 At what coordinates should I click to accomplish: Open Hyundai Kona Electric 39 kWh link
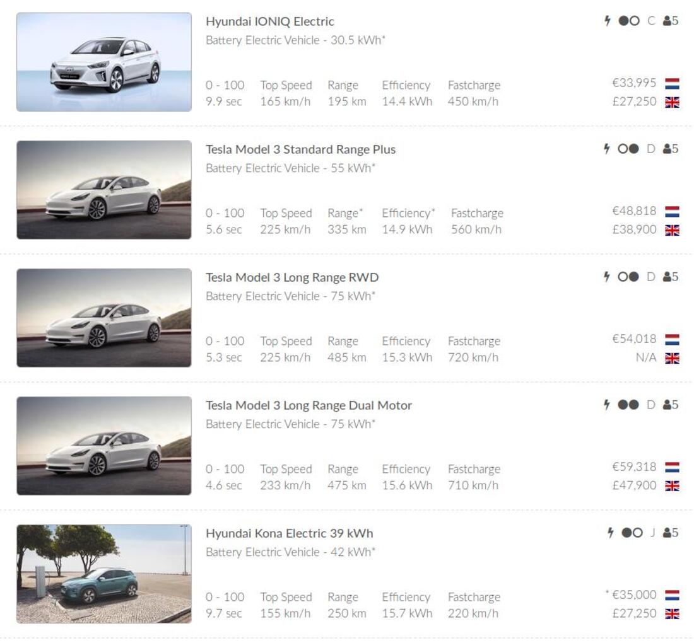289,533
